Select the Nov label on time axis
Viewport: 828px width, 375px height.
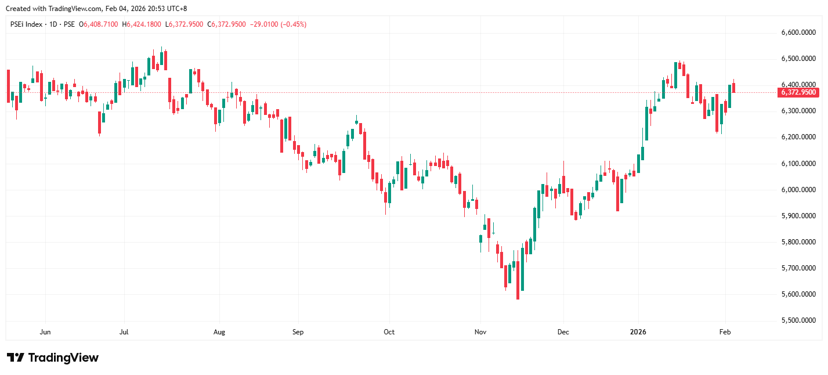[x=480, y=332]
